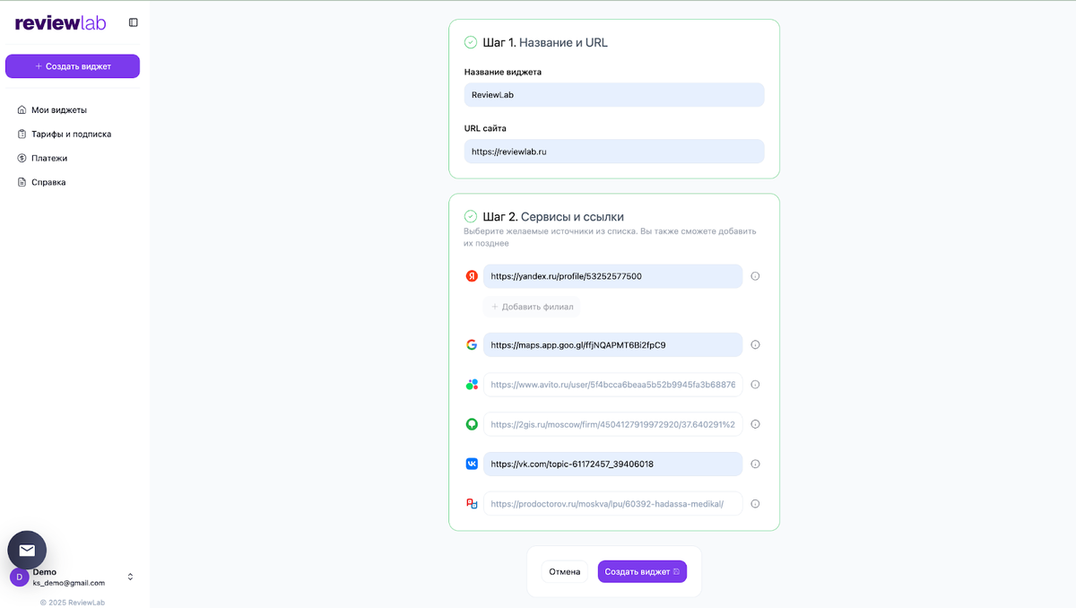Click the Название виджета input field

pos(613,94)
